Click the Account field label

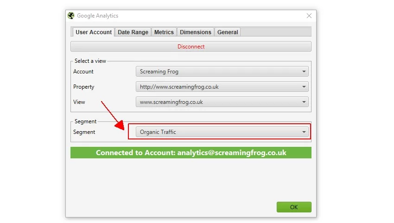pos(83,72)
